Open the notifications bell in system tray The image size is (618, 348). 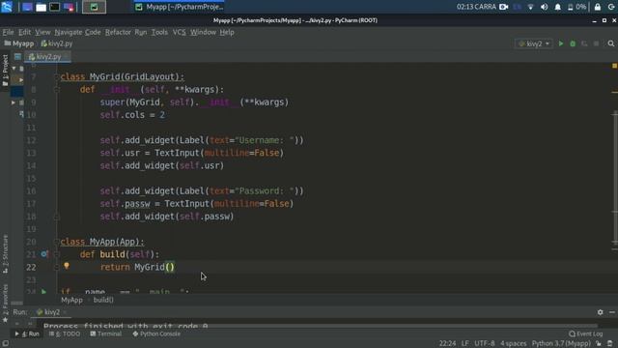coord(558,7)
